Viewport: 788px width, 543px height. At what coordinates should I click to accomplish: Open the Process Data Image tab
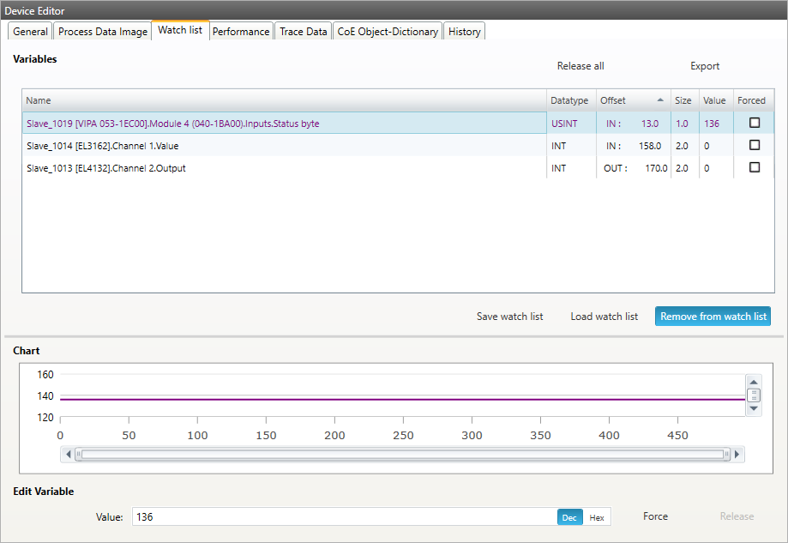(x=103, y=32)
